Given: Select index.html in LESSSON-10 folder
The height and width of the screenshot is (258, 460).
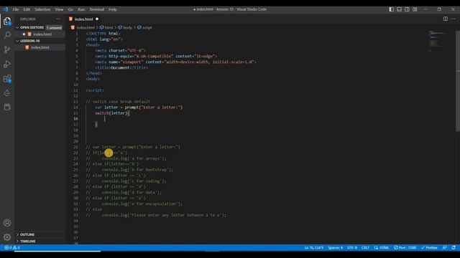Looking at the screenshot, I should coord(40,47).
